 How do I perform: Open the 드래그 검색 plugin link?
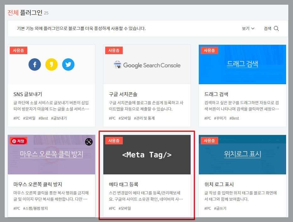[242, 64]
